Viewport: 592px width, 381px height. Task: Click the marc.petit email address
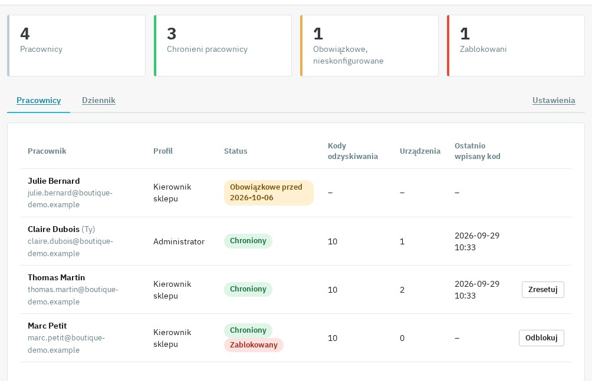click(x=66, y=344)
